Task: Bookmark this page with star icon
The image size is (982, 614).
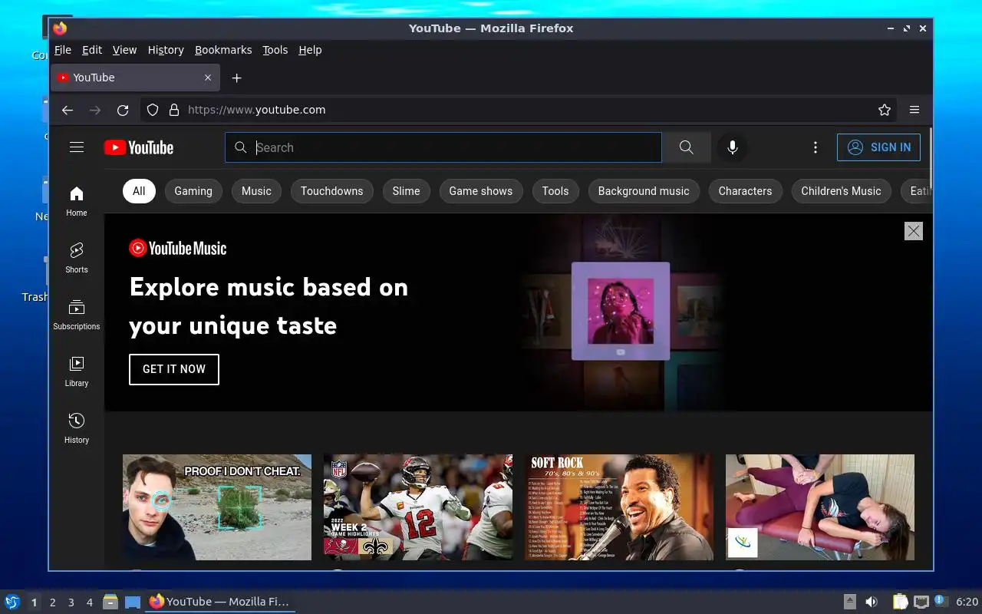Action: pos(885,110)
